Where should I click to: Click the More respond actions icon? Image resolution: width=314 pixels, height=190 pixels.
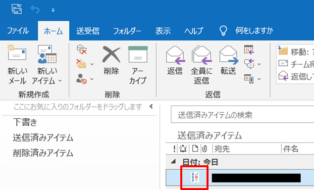[x=249, y=79]
